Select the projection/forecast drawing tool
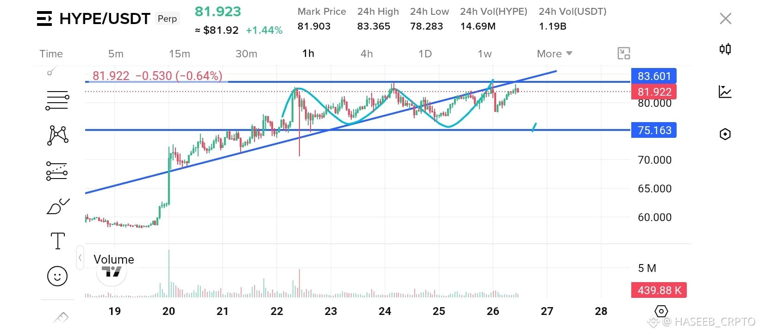 [57, 171]
